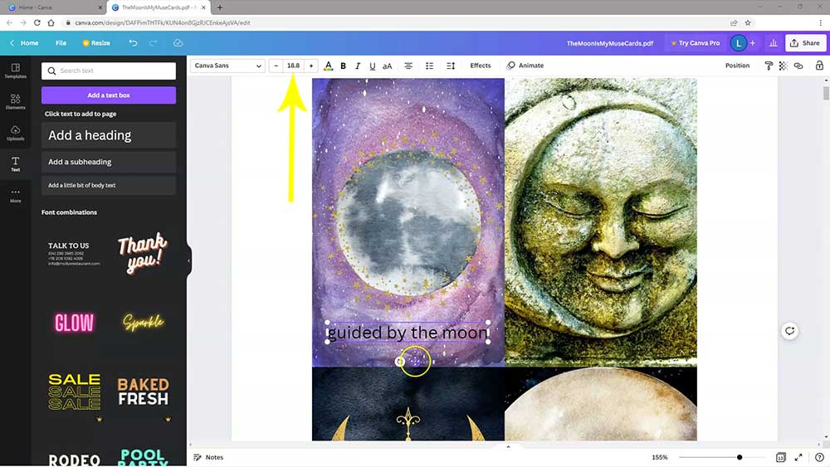The height and width of the screenshot is (467, 830).
Task: Open the Share menu
Action: 805,43
